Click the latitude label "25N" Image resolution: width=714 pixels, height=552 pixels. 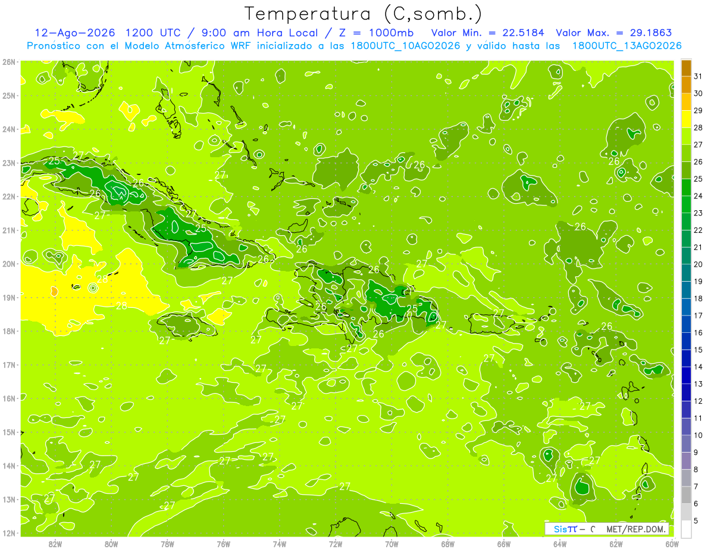coord(9,95)
